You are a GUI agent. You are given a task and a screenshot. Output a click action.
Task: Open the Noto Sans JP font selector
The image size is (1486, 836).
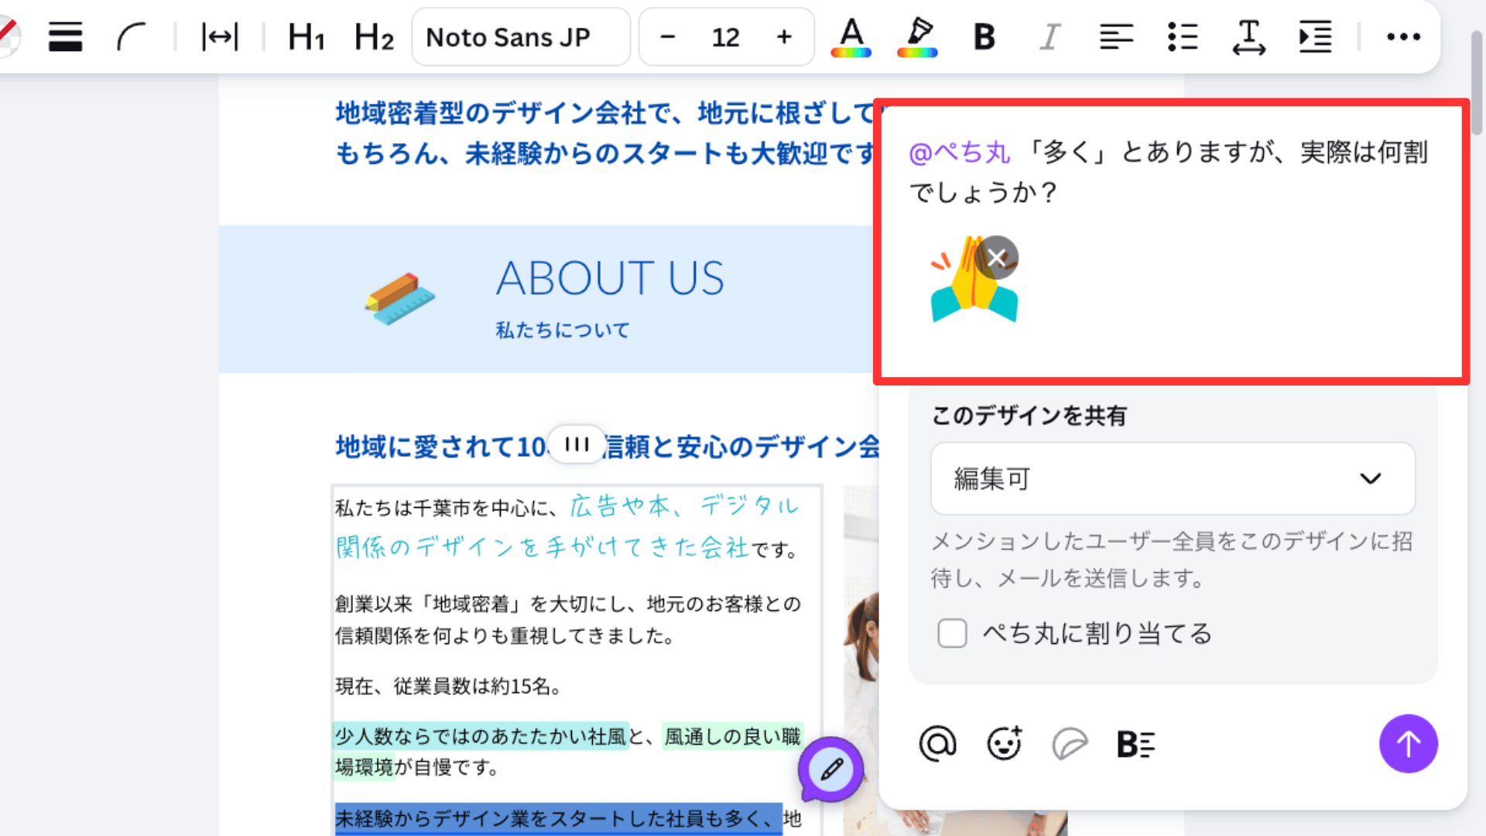(x=520, y=36)
